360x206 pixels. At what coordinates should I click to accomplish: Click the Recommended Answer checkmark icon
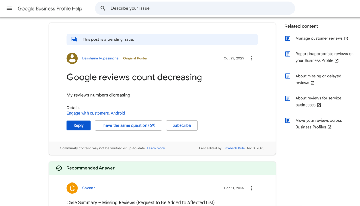click(59, 168)
